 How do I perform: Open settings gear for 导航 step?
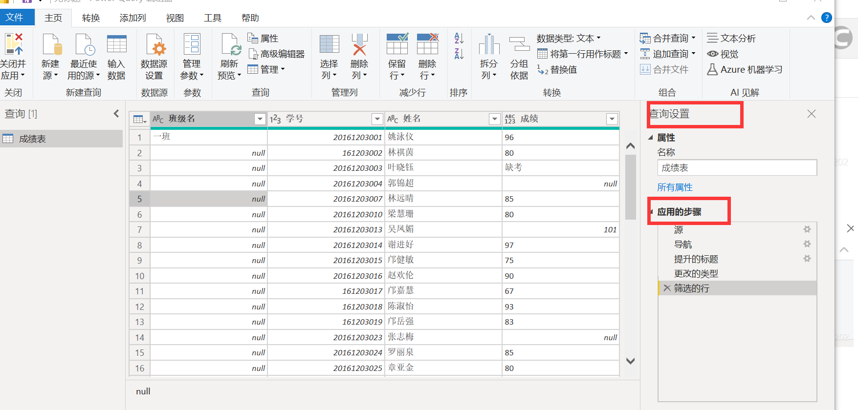pos(807,244)
